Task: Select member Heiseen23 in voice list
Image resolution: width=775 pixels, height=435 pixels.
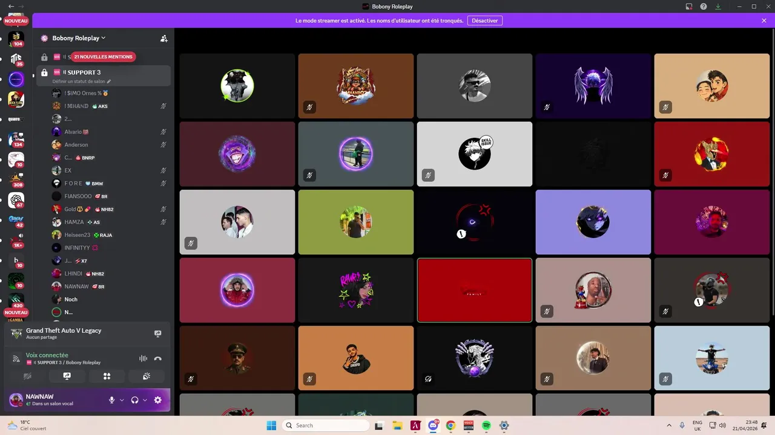Action: (109, 235)
